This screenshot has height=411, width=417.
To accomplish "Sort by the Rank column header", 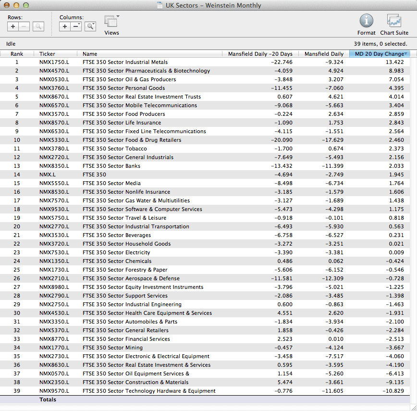I will (x=17, y=54).
